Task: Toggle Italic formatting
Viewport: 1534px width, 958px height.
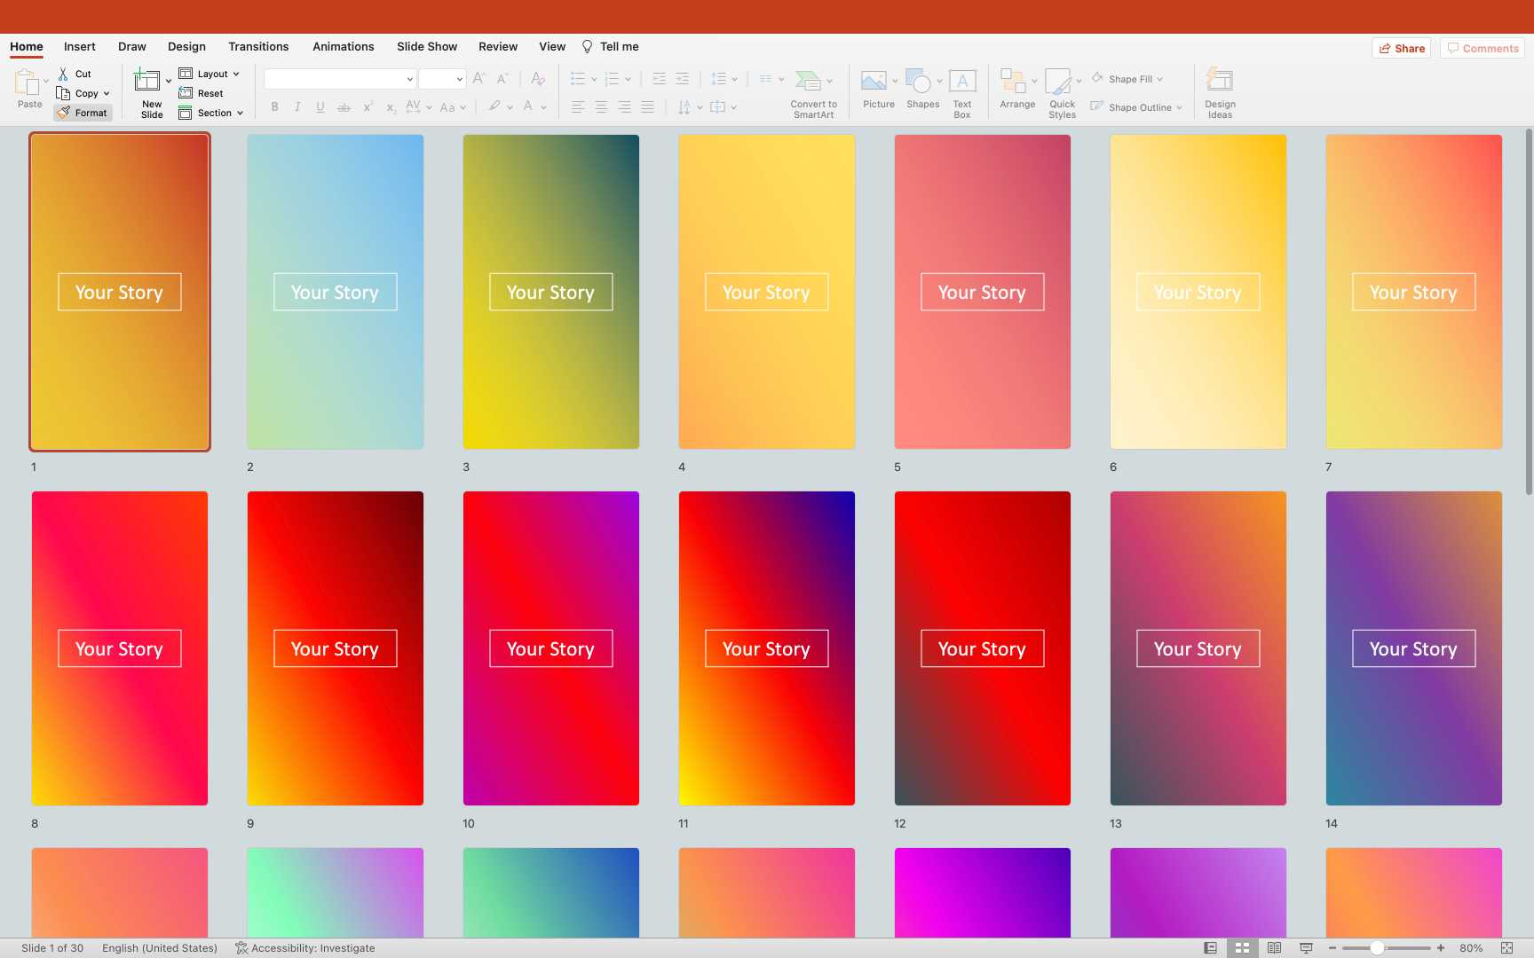Action: (x=297, y=107)
